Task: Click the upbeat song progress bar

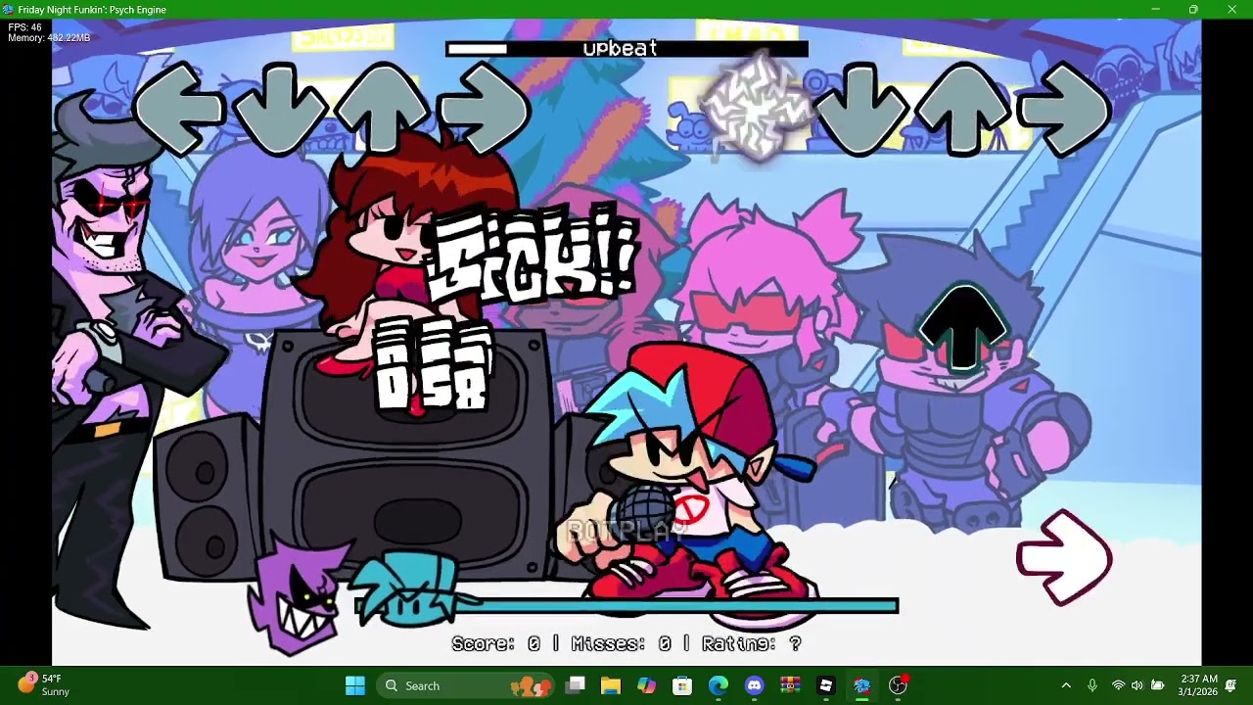Action: pyautogui.click(x=626, y=49)
